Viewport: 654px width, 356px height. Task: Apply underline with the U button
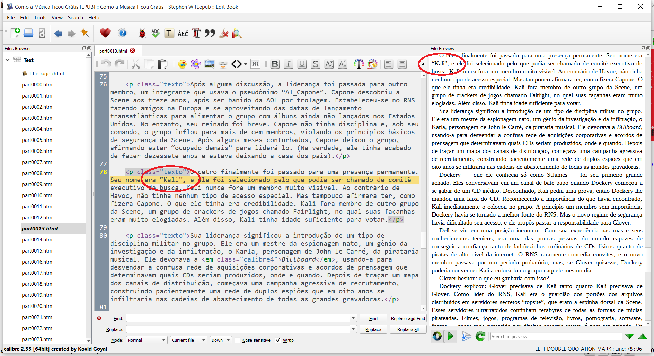pos(302,64)
